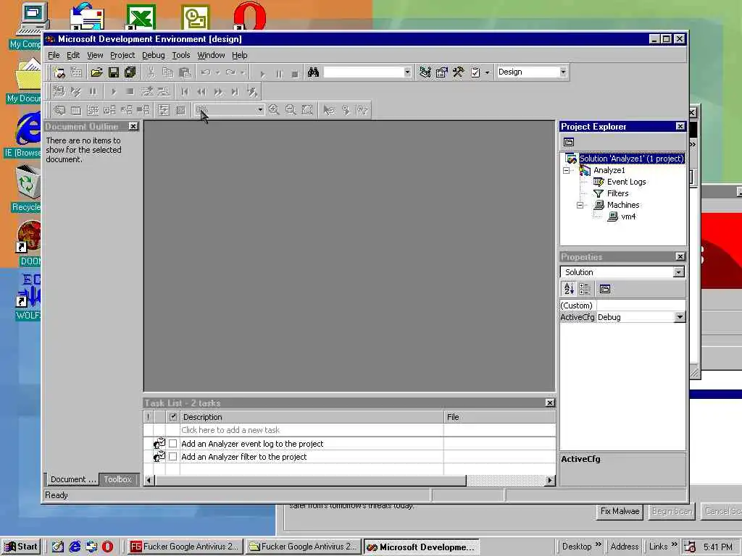Viewport: 742px width, 556px height.
Task: Open the Task List icon's dropdown arrow
Action: [487, 72]
